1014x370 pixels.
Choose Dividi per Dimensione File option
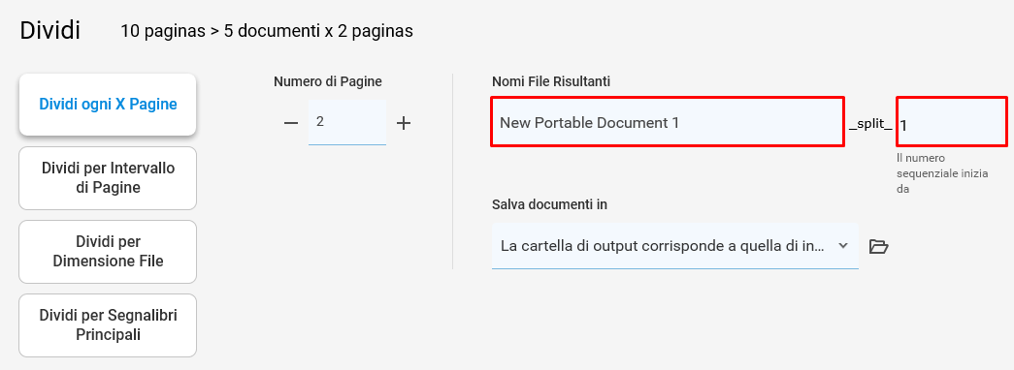pos(108,252)
